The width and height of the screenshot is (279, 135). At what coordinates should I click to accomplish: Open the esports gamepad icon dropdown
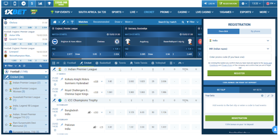click(181, 63)
